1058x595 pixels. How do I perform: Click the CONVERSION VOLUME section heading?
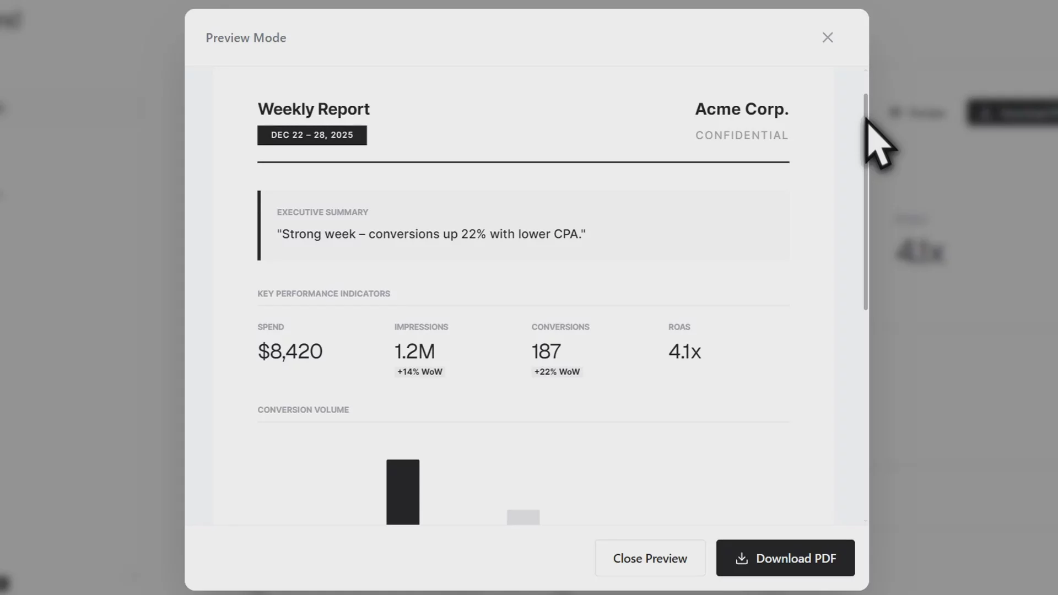coord(303,409)
